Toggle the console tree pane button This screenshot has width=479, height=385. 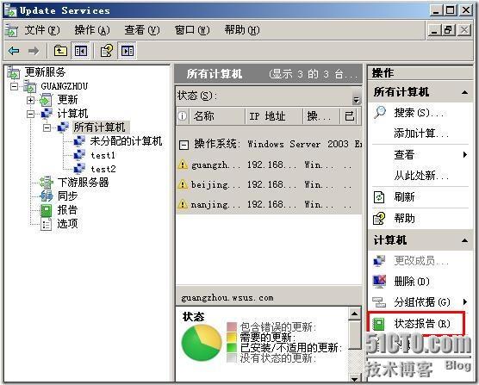tap(80, 51)
